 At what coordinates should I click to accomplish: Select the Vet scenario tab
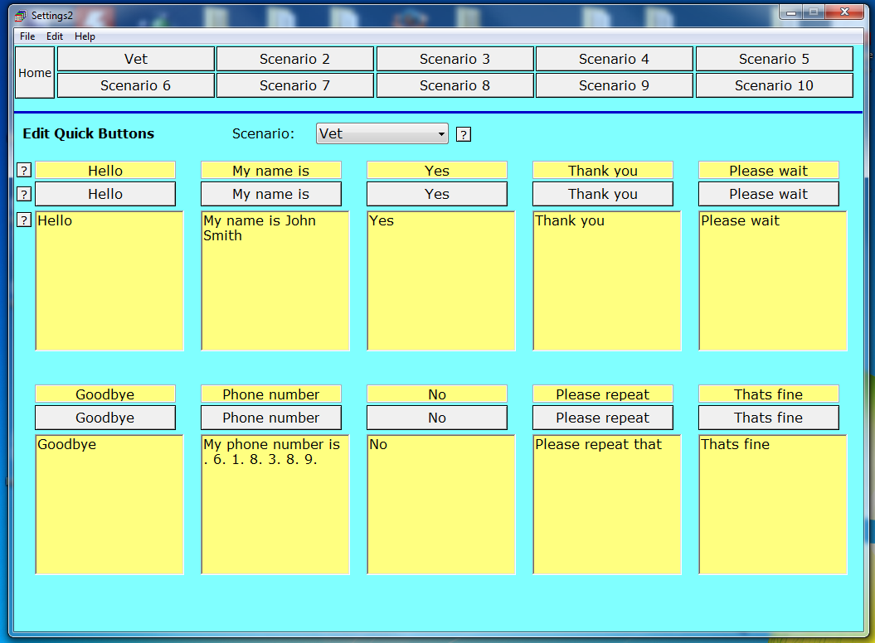click(134, 58)
